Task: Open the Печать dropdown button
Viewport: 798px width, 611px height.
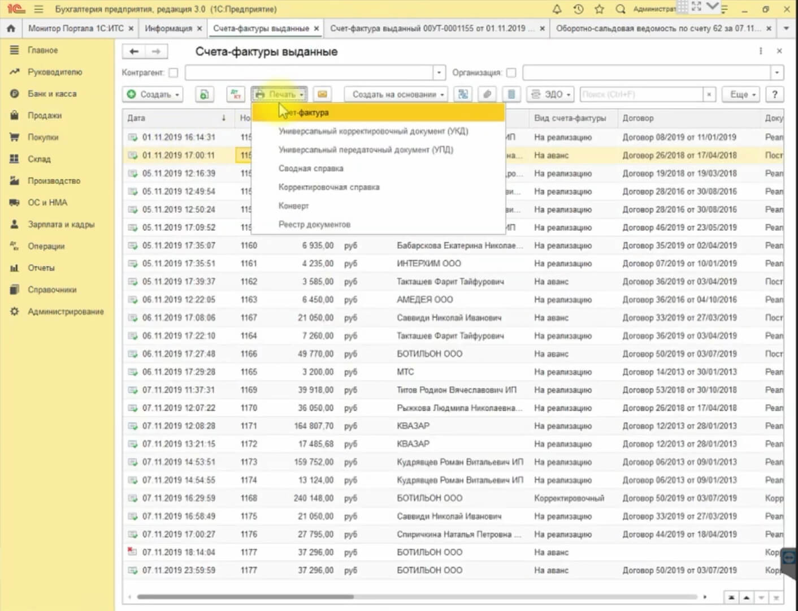Action: tap(280, 94)
